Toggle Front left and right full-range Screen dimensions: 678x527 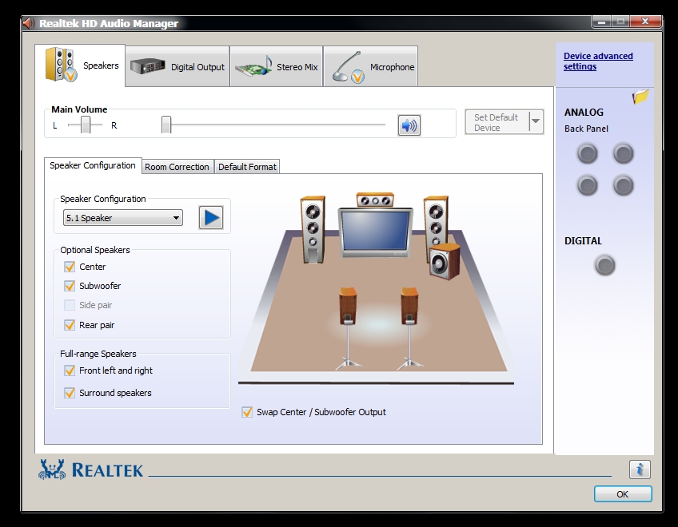coord(70,370)
